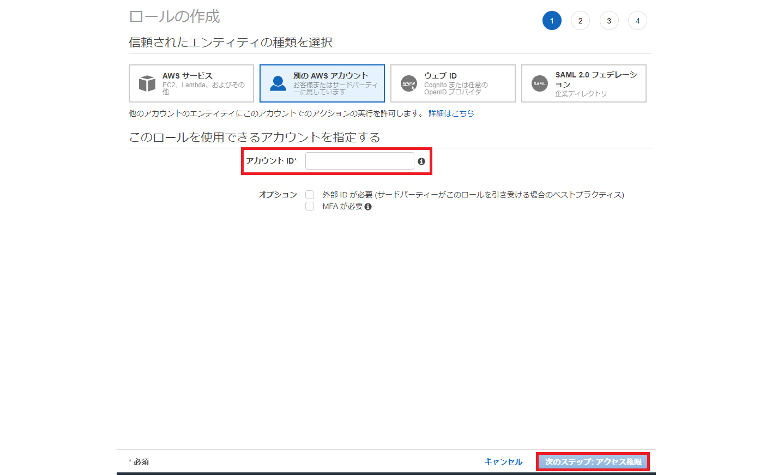The width and height of the screenshot is (772, 475).
Task: Go to wizard step 2 indicator
Action: click(x=581, y=21)
